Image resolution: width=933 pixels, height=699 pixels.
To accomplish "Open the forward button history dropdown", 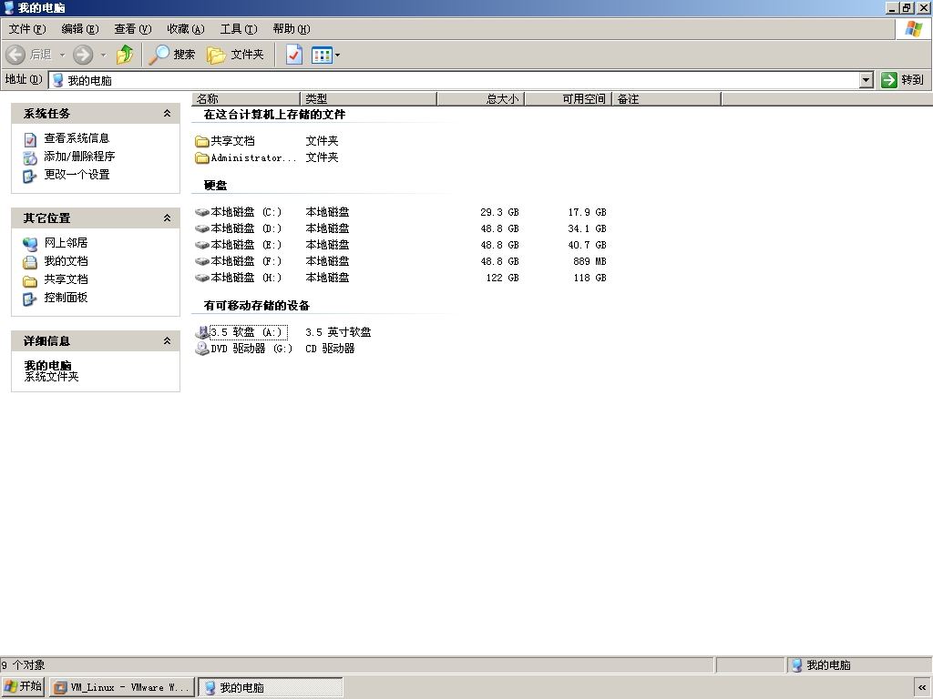I will 103,56.
